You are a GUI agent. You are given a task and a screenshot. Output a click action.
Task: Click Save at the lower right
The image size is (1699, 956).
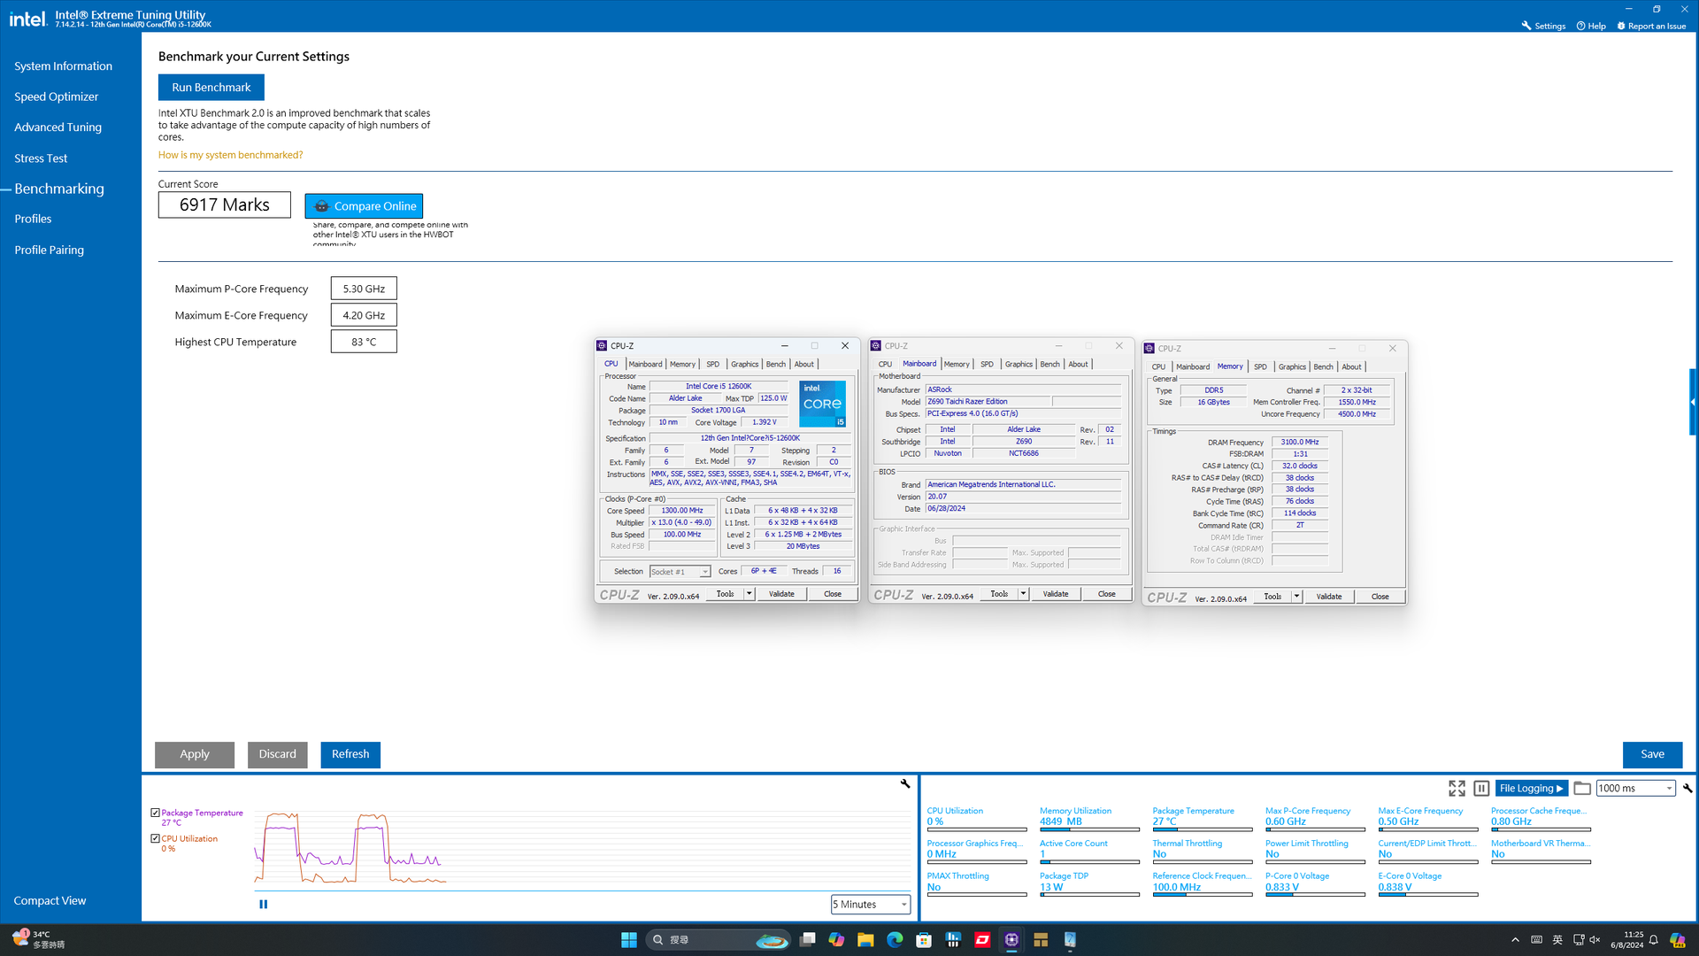point(1652,754)
